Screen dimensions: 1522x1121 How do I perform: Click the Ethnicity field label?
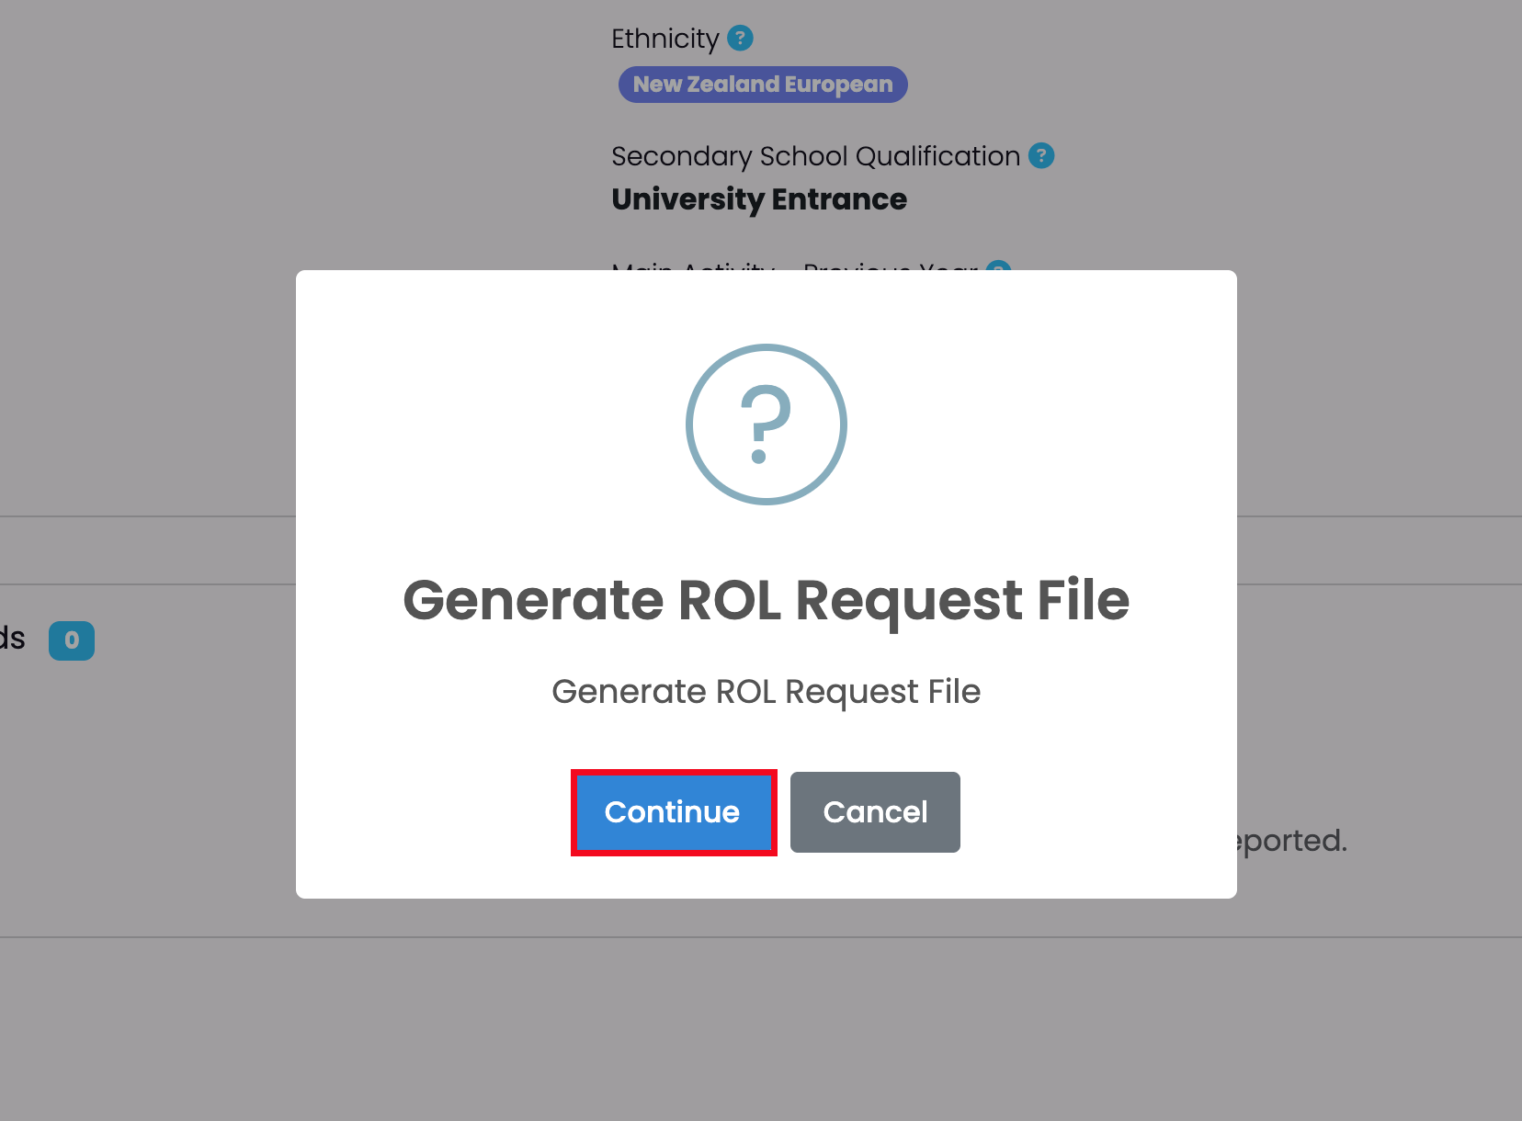click(664, 39)
